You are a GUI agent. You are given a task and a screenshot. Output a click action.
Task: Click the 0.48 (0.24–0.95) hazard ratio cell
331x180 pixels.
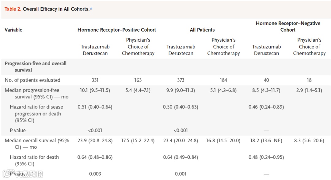266,157
